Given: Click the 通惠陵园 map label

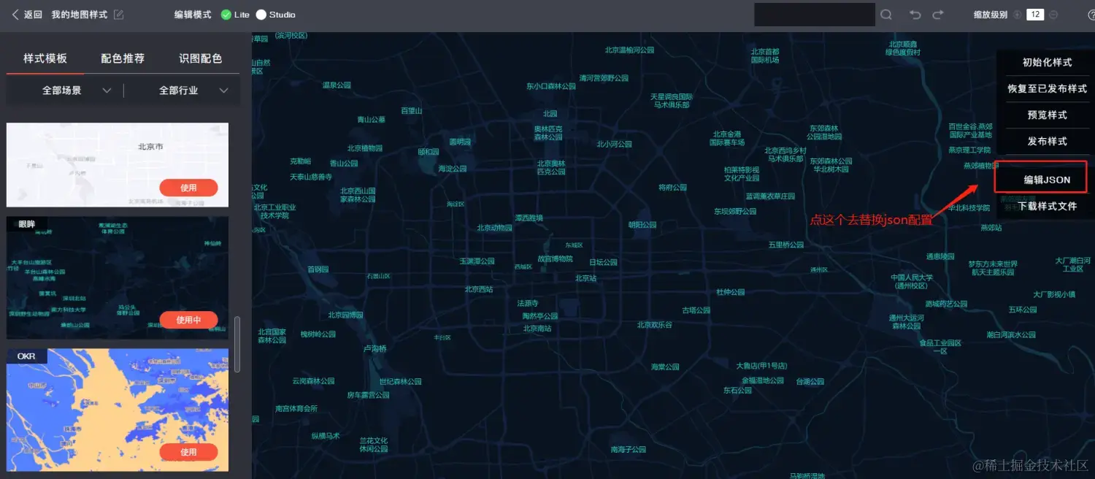Looking at the screenshot, I should coord(940,256).
